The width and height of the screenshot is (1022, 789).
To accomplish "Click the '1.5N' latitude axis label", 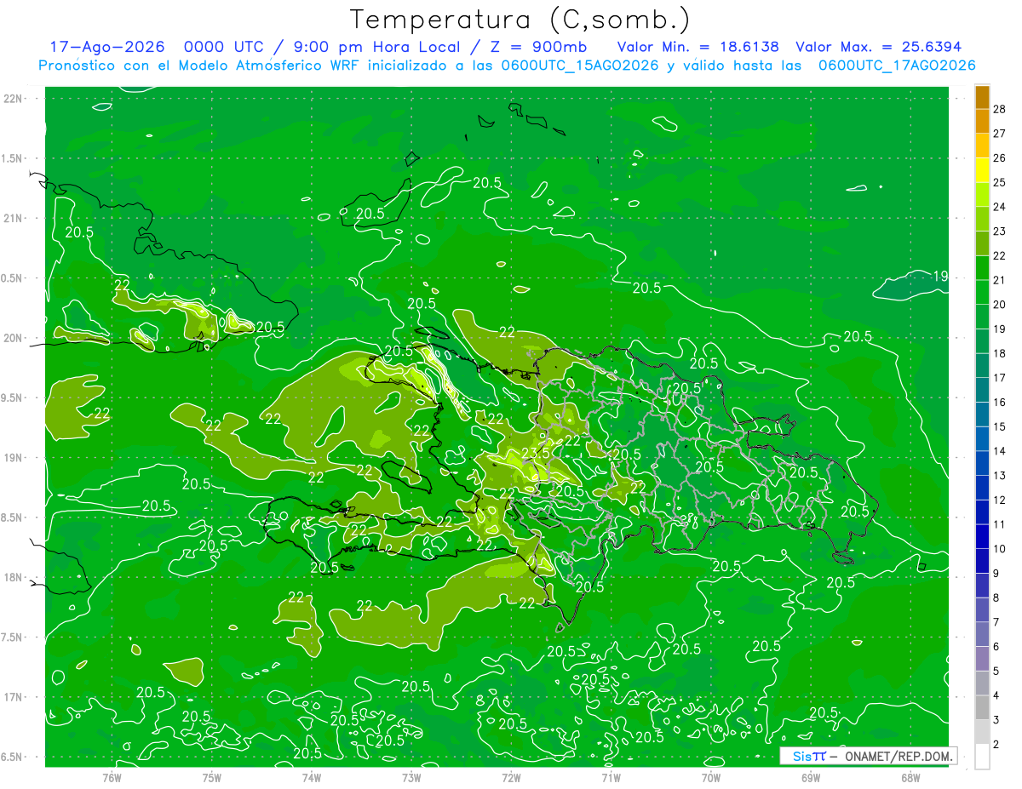I will tap(13, 158).
